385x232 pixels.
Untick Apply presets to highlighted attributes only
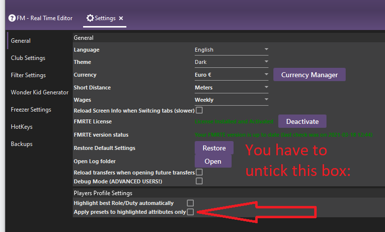(190, 212)
